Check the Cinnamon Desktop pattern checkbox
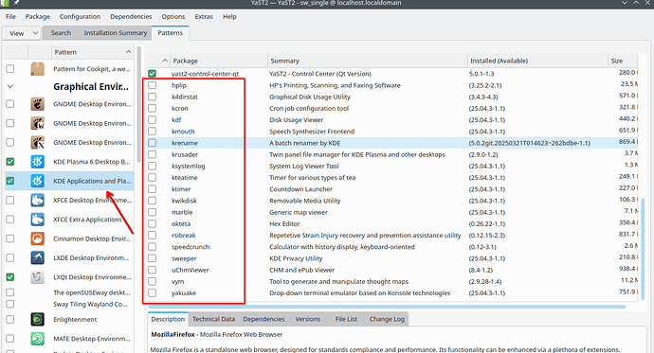The height and width of the screenshot is (353, 654). 10,238
